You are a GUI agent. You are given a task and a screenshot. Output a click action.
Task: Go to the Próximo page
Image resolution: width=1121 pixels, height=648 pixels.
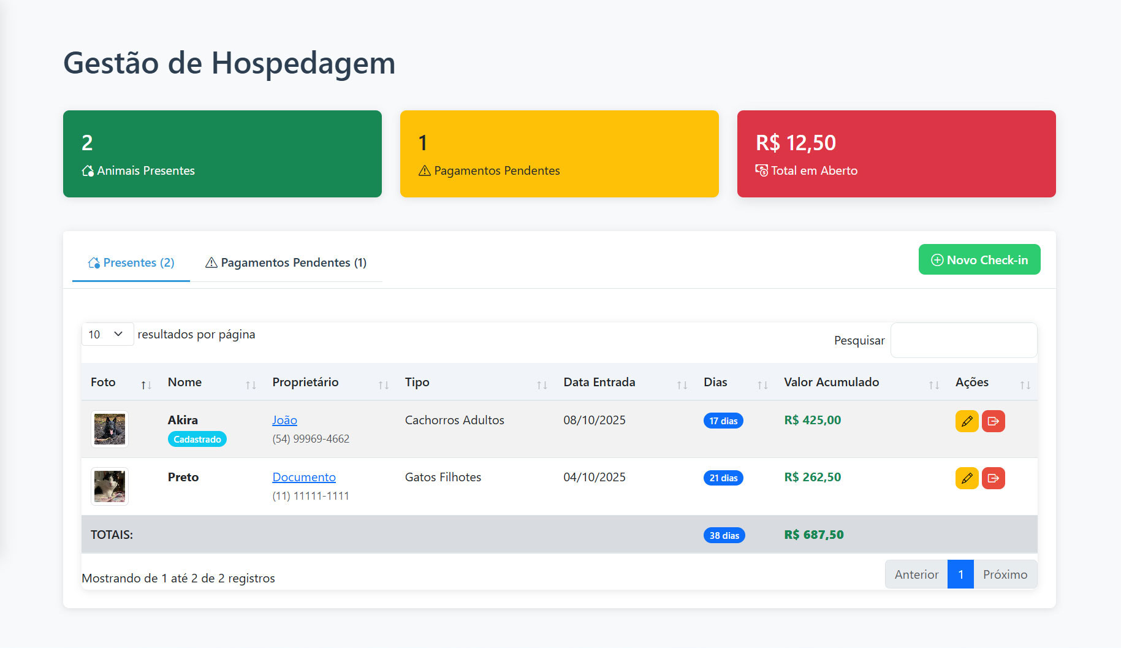[1005, 574]
